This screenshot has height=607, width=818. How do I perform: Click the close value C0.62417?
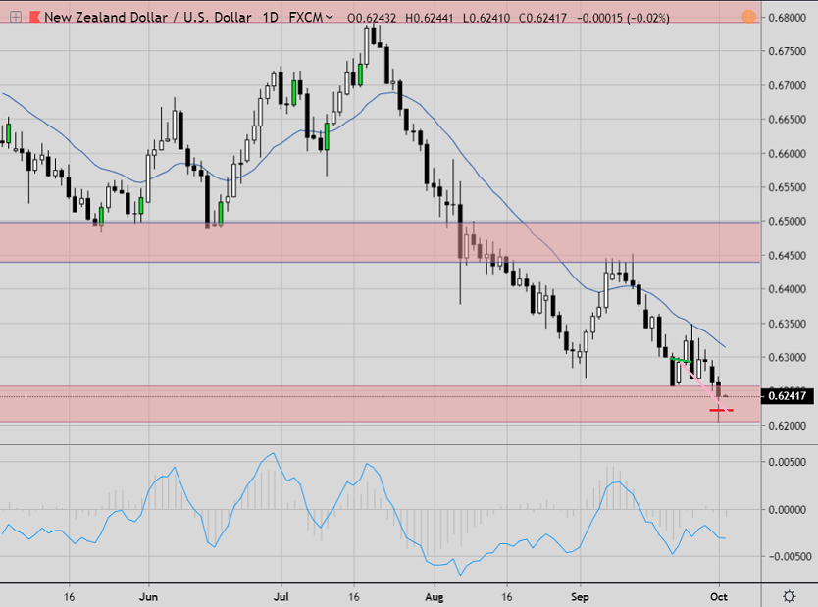542,18
